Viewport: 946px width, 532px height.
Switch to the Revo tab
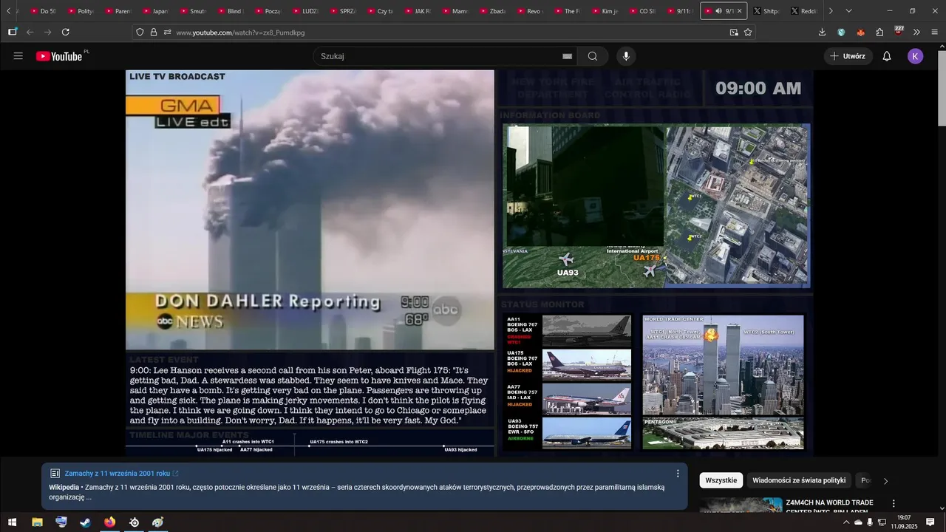click(530, 11)
